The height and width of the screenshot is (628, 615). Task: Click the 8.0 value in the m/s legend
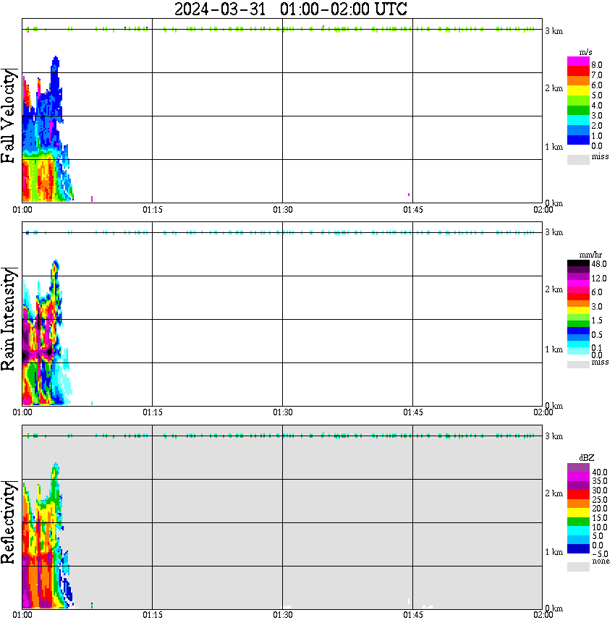point(597,65)
